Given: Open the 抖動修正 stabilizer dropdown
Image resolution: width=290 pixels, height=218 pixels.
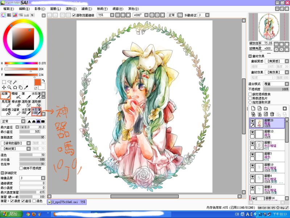Looking at the screenshot, I should click(x=207, y=15).
